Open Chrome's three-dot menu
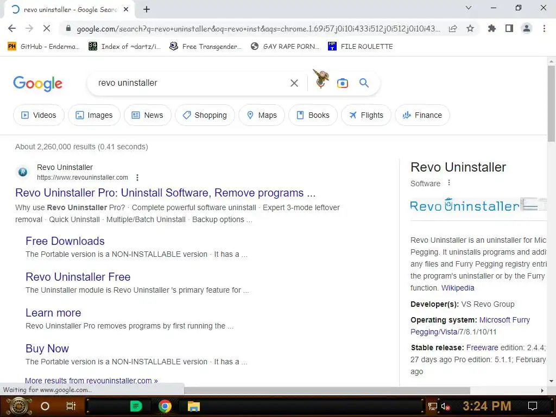This screenshot has width=556, height=417. pyautogui.click(x=544, y=28)
